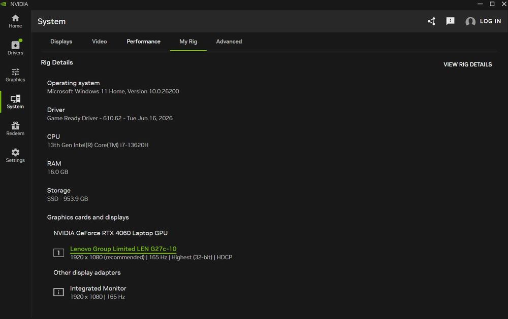Click the Storage label
Screen dimensions: 508x319
coord(58,190)
